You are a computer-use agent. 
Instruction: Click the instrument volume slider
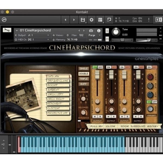tap(147, 40)
